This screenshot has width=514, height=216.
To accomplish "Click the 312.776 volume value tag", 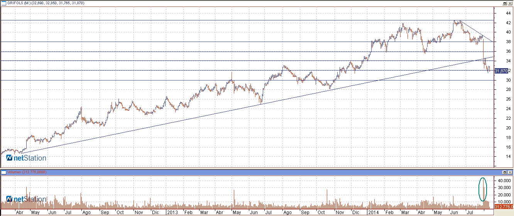I will pos(504,207).
